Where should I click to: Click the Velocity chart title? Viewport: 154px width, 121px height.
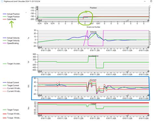[93, 32]
